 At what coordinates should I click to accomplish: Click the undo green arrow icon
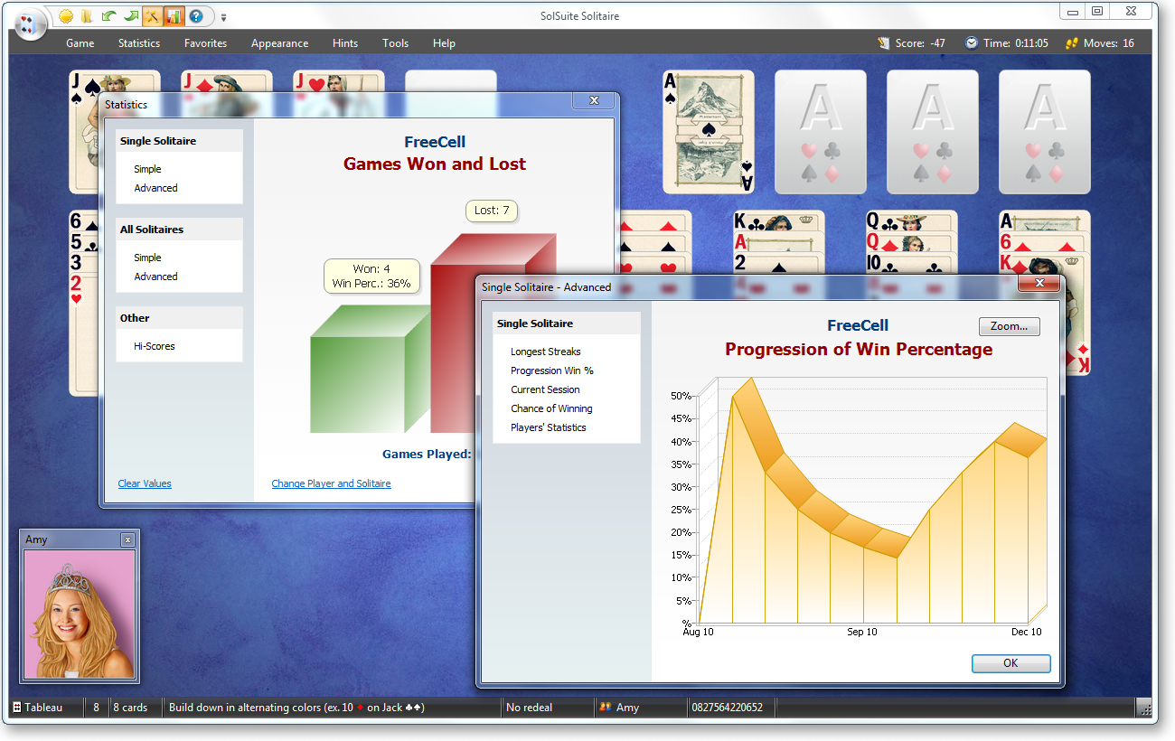click(x=108, y=16)
